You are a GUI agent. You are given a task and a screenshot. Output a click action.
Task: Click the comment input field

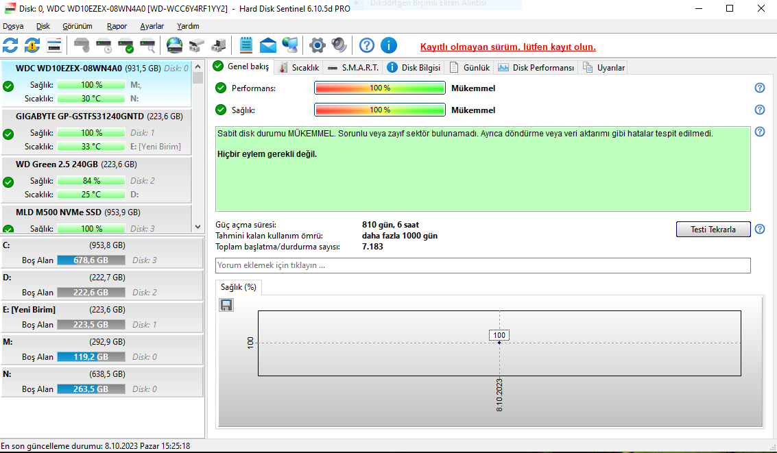[483, 265]
